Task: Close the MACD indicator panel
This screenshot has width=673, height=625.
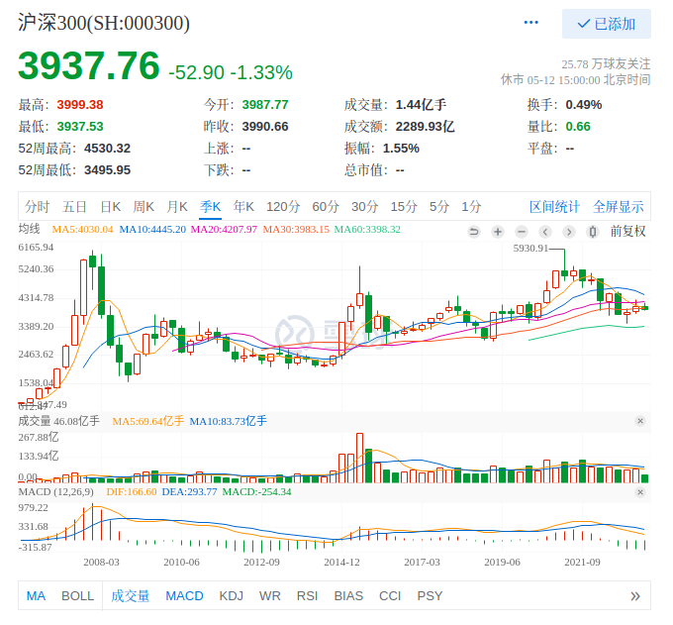Action: coord(640,492)
